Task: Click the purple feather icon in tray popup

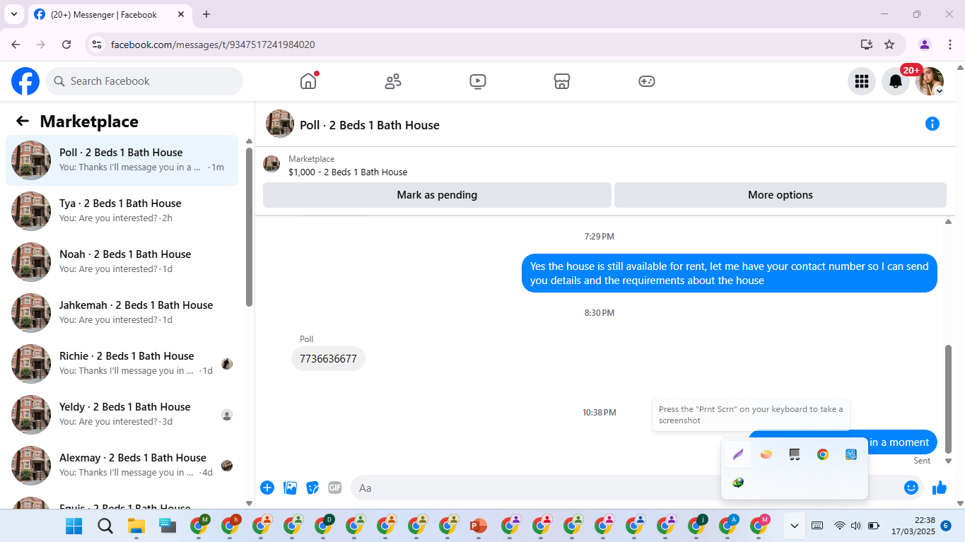Action: [x=738, y=454]
